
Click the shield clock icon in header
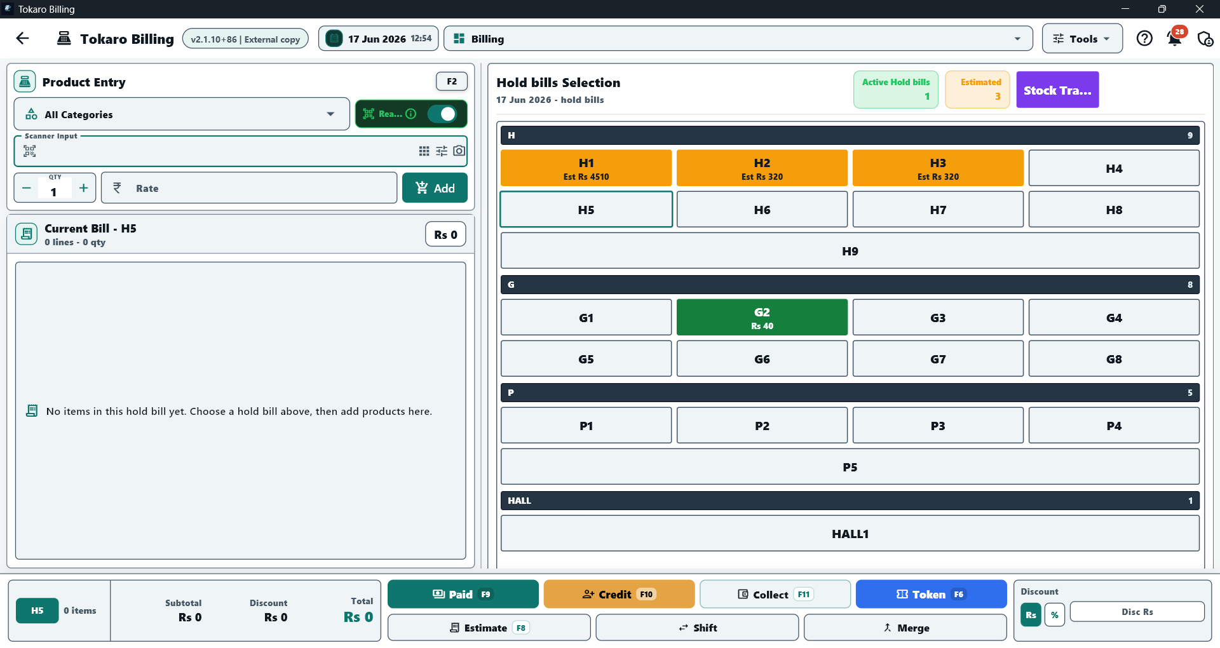[1205, 39]
